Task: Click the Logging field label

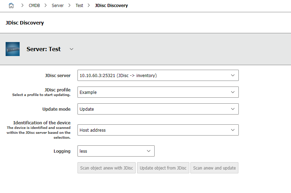Action: click(x=62, y=151)
